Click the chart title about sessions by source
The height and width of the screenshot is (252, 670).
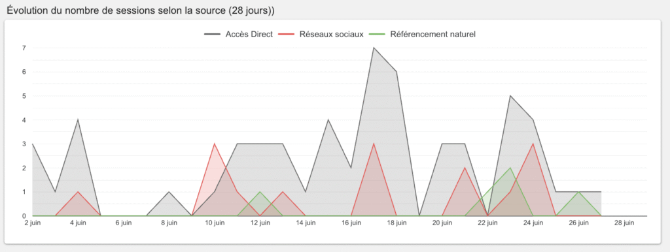point(141,11)
